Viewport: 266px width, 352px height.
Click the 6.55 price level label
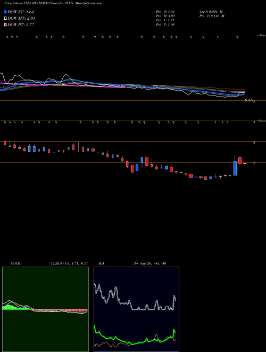click(249, 100)
